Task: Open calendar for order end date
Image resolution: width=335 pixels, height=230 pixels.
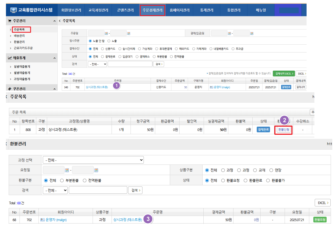Action: point(129,34)
